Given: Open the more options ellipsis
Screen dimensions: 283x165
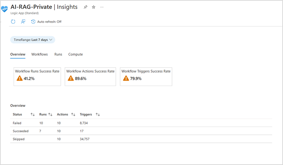Looking at the screenshot, I should 102,7.
